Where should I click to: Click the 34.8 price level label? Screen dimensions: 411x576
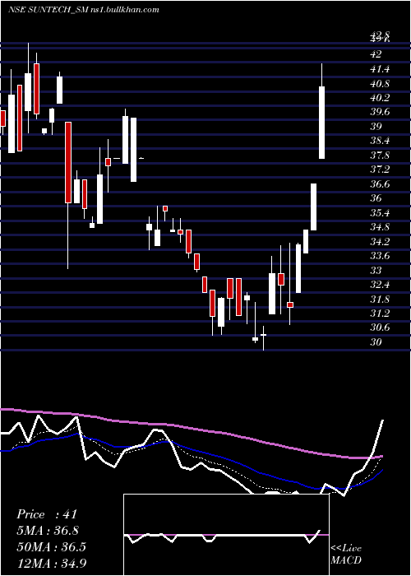(380, 227)
